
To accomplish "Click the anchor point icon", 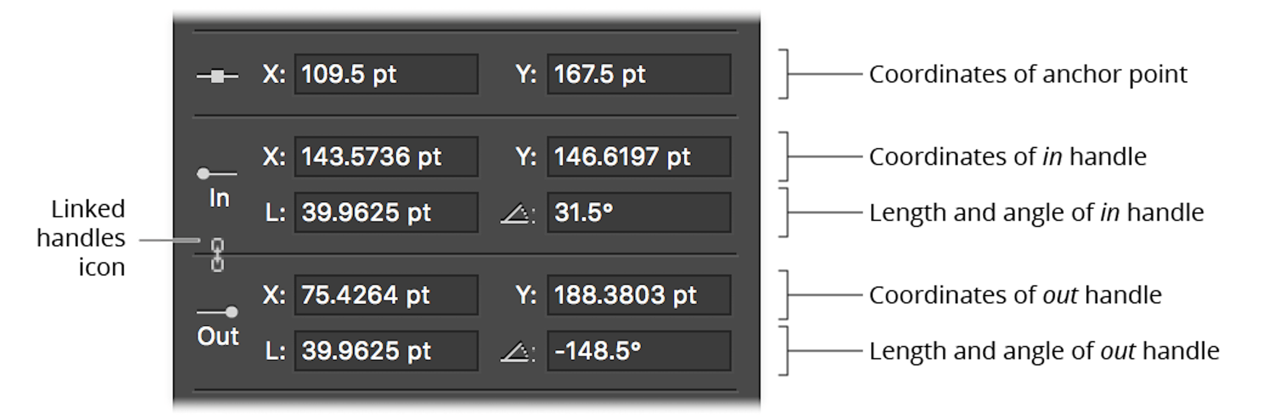I will click(217, 76).
